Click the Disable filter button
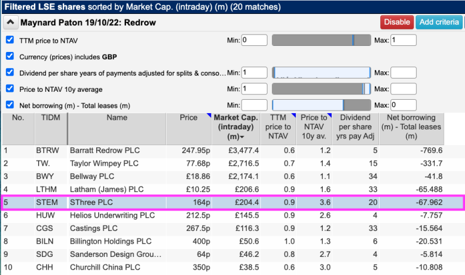Image resolution: width=465 pixels, height=275 pixels. point(397,22)
